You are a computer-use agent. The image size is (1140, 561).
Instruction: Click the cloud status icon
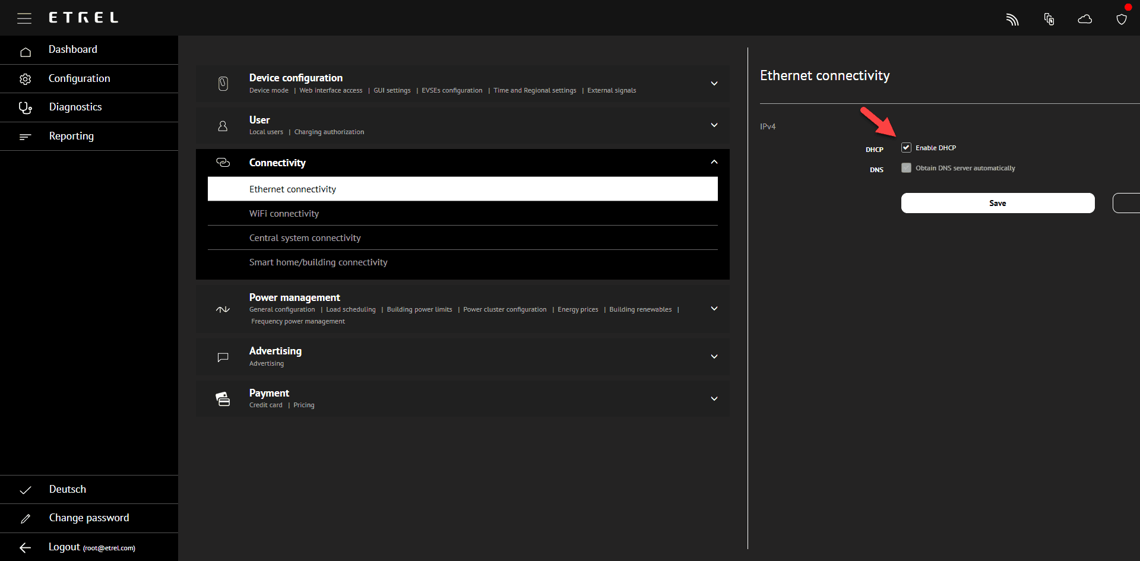[1085, 20]
